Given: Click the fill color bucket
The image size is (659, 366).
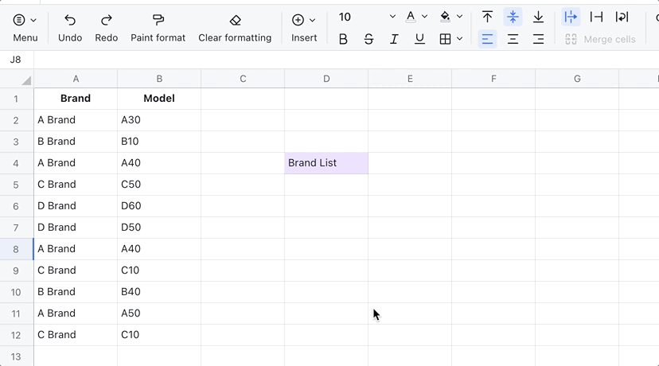Looking at the screenshot, I should [445, 17].
